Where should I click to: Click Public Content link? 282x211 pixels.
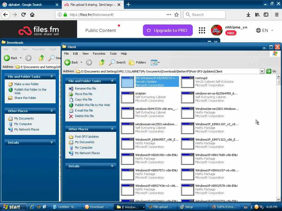pos(101,30)
